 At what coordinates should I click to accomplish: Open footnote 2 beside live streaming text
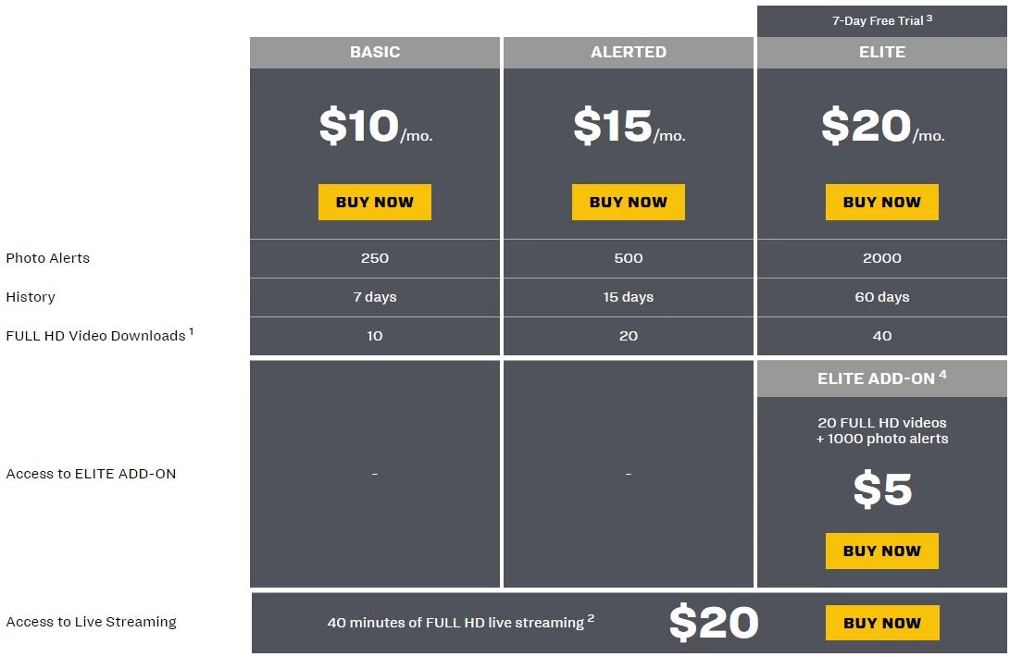591,618
